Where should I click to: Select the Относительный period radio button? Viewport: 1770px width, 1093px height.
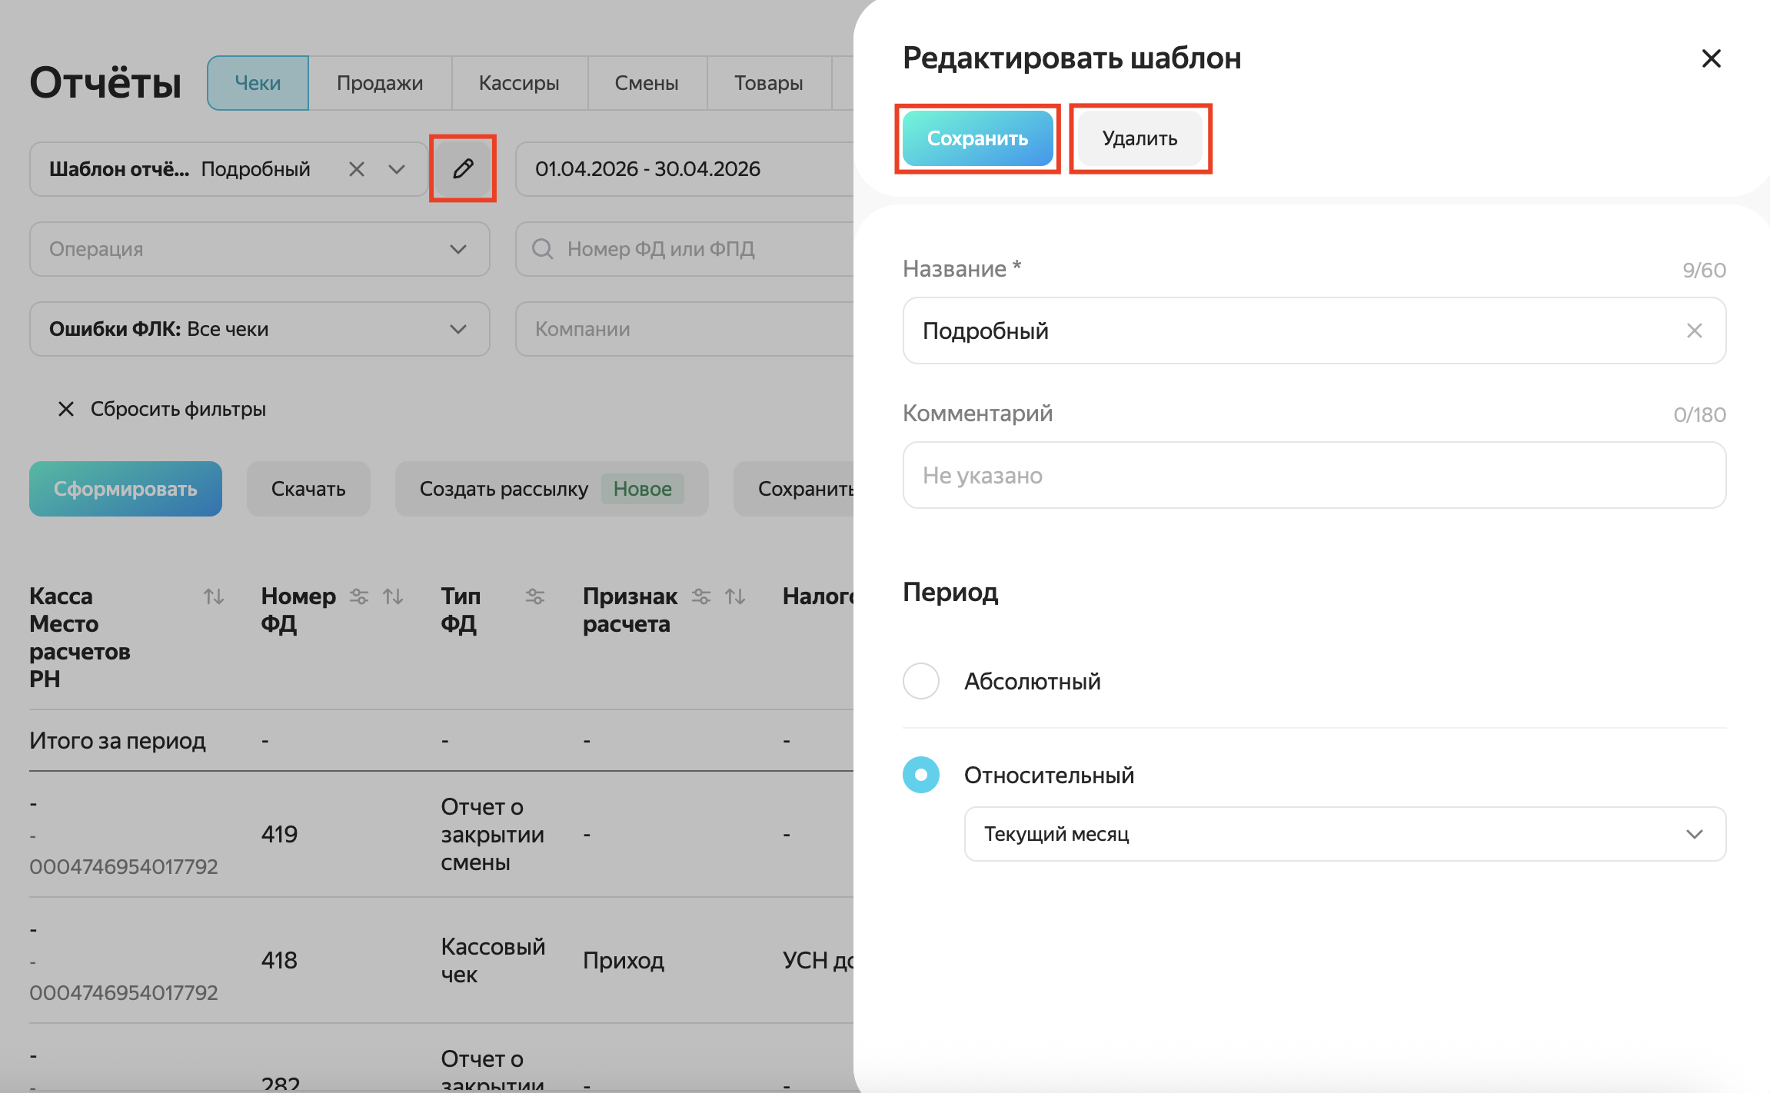921,775
